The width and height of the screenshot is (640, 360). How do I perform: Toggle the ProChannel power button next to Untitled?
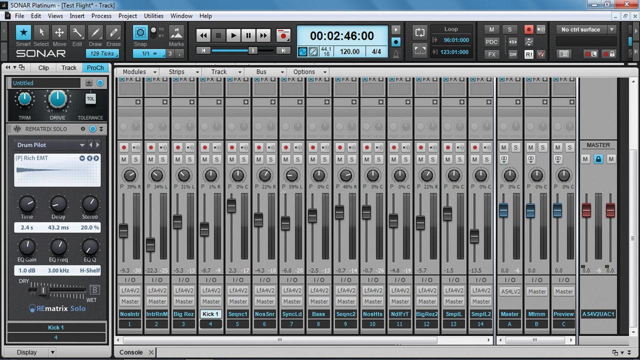(100, 83)
